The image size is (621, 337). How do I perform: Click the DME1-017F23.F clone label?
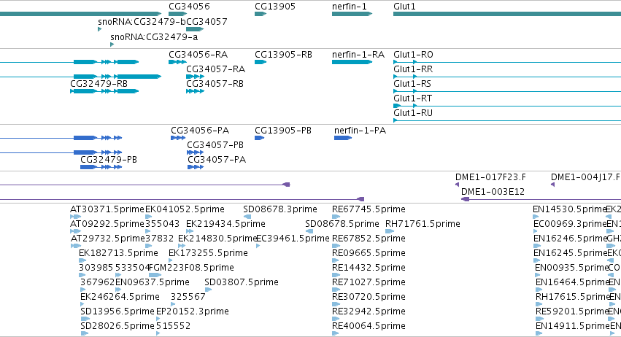click(x=490, y=177)
